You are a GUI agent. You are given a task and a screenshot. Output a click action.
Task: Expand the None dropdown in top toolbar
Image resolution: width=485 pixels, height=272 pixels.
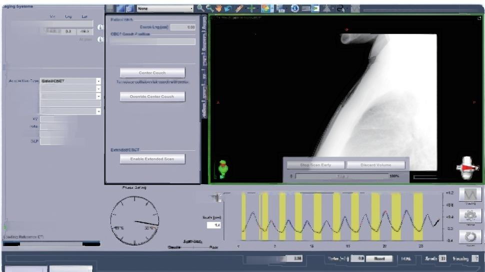[165, 8]
